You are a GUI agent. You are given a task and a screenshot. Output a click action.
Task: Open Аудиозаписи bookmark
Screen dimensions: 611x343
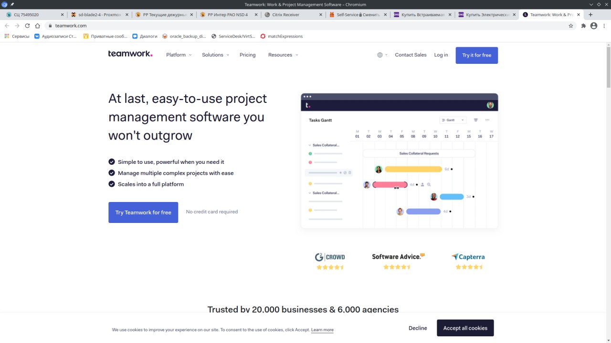(55, 36)
